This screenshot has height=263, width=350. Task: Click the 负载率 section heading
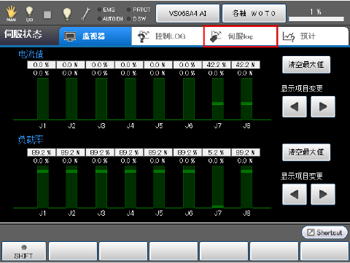(x=31, y=140)
